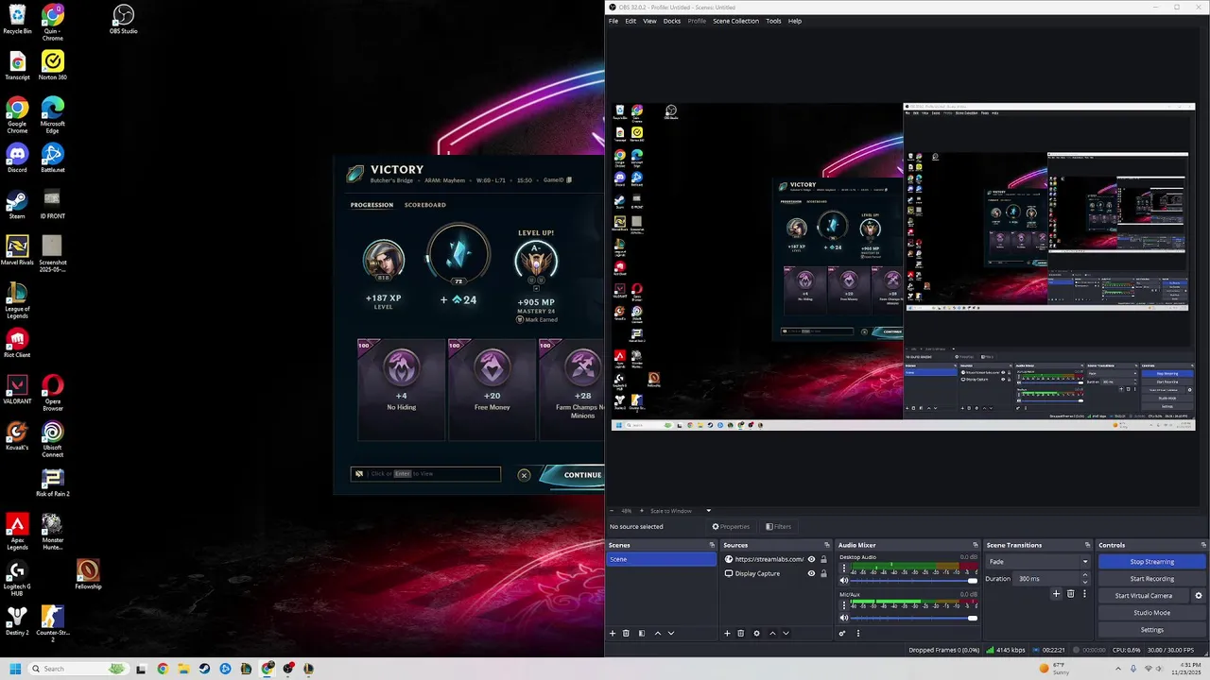Move source down in Sources dock

(786, 634)
